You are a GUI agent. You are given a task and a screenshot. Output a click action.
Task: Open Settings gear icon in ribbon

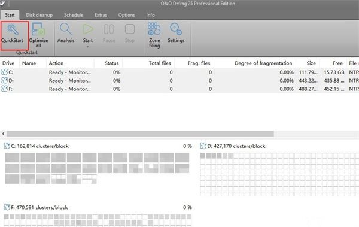175,29
